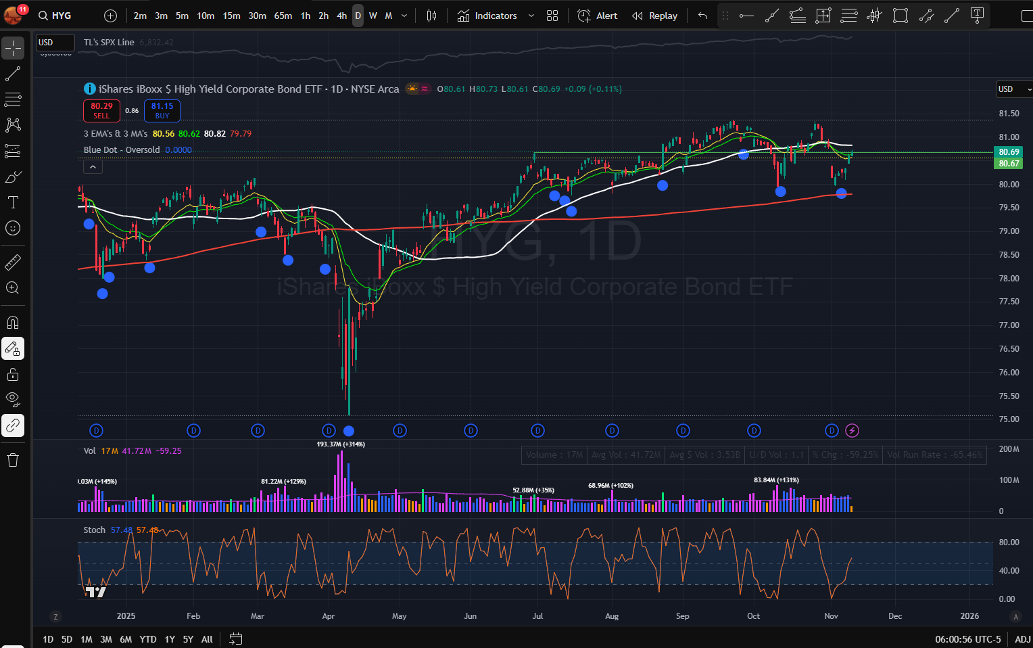Click the add symbol plus icon

point(111,16)
